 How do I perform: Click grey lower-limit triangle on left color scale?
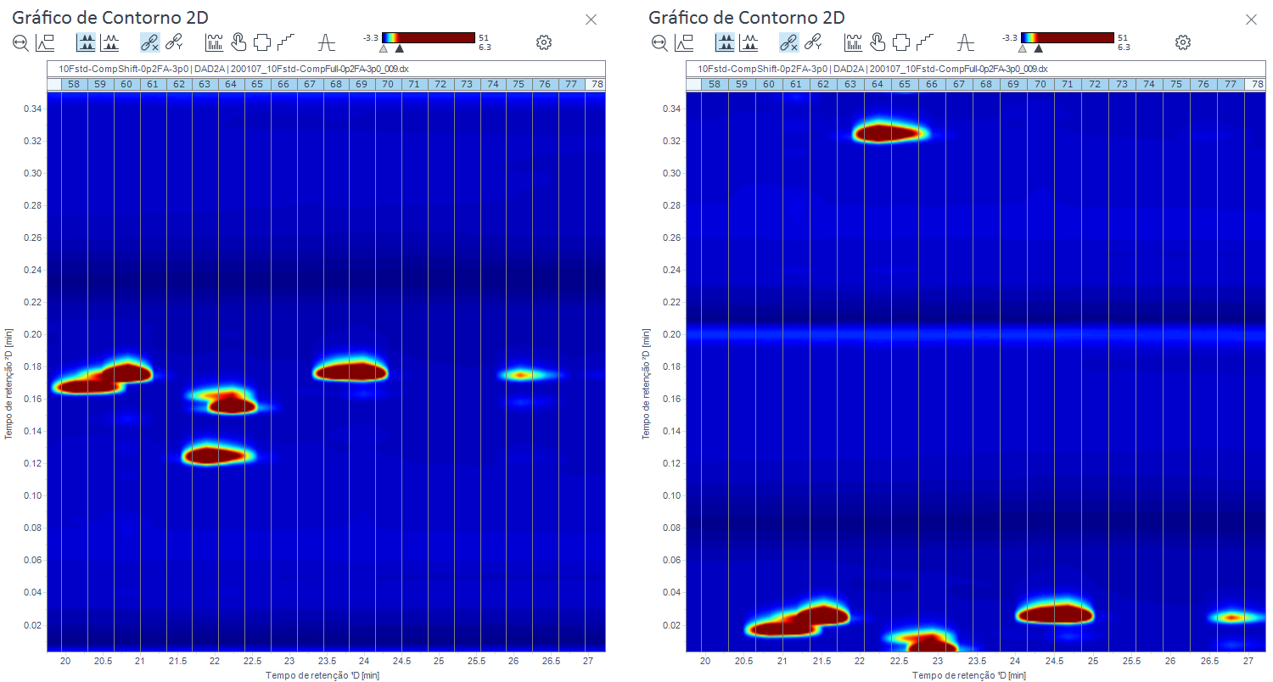click(x=384, y=48)
